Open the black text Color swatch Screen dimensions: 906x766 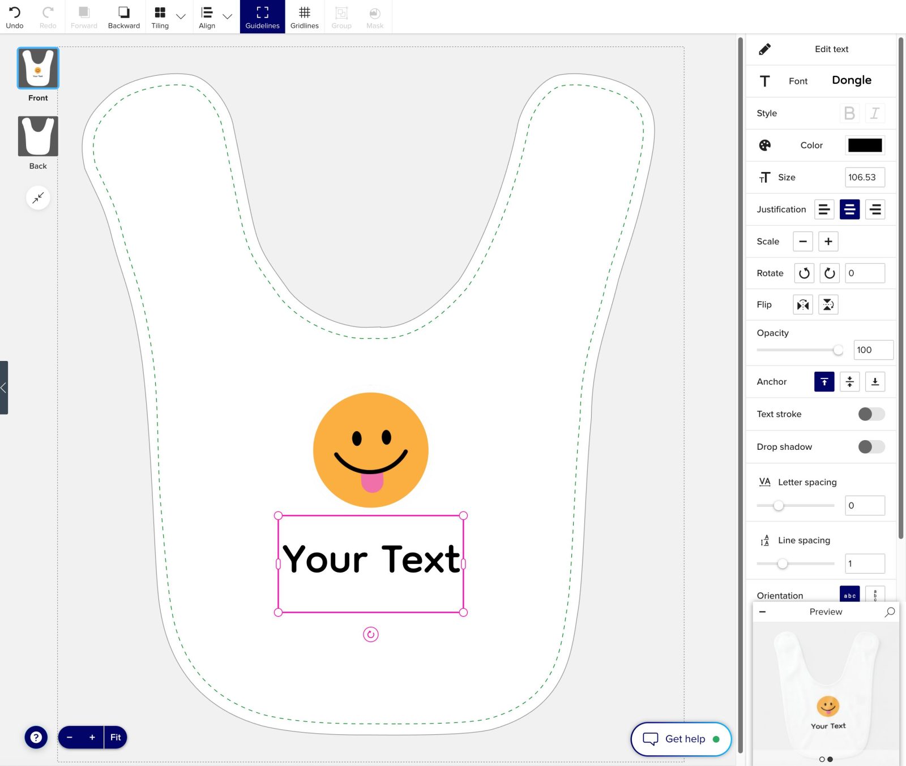click(x=864, y=145)
